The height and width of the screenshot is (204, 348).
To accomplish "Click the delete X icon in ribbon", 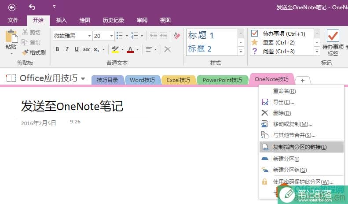I will [168, 49].
